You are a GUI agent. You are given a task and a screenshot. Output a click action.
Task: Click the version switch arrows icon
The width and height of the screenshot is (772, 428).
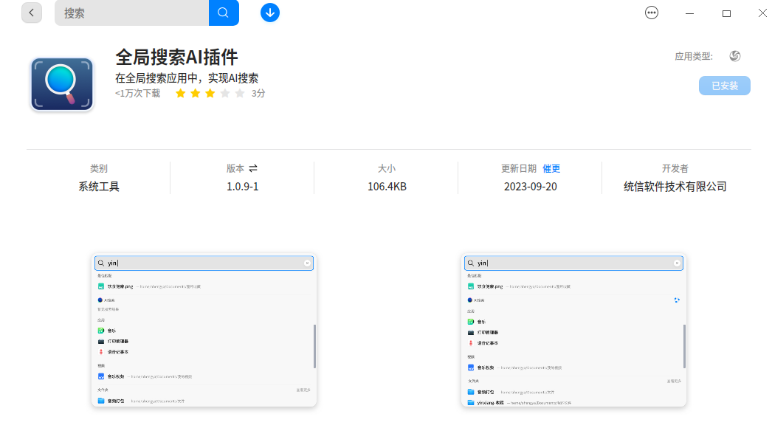pos(253,168)
